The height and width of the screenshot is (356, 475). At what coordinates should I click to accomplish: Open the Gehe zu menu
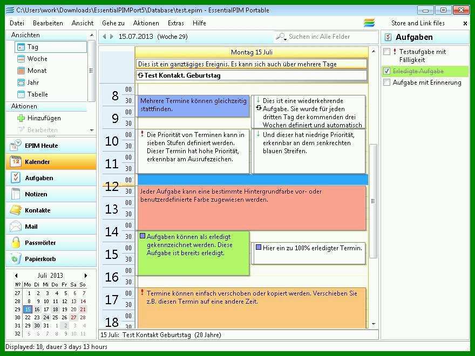click(x=113, y=23)
